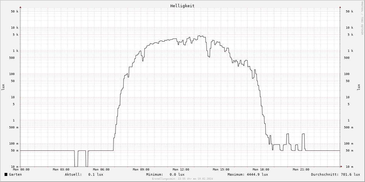
Task: Click the rotated "lux" label beside the left axis
Action: (x=3, y=87)
